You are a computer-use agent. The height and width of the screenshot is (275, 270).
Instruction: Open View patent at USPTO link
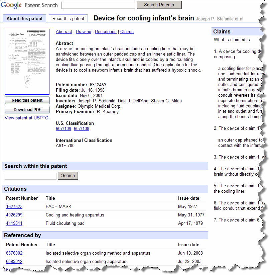[26, 118]
